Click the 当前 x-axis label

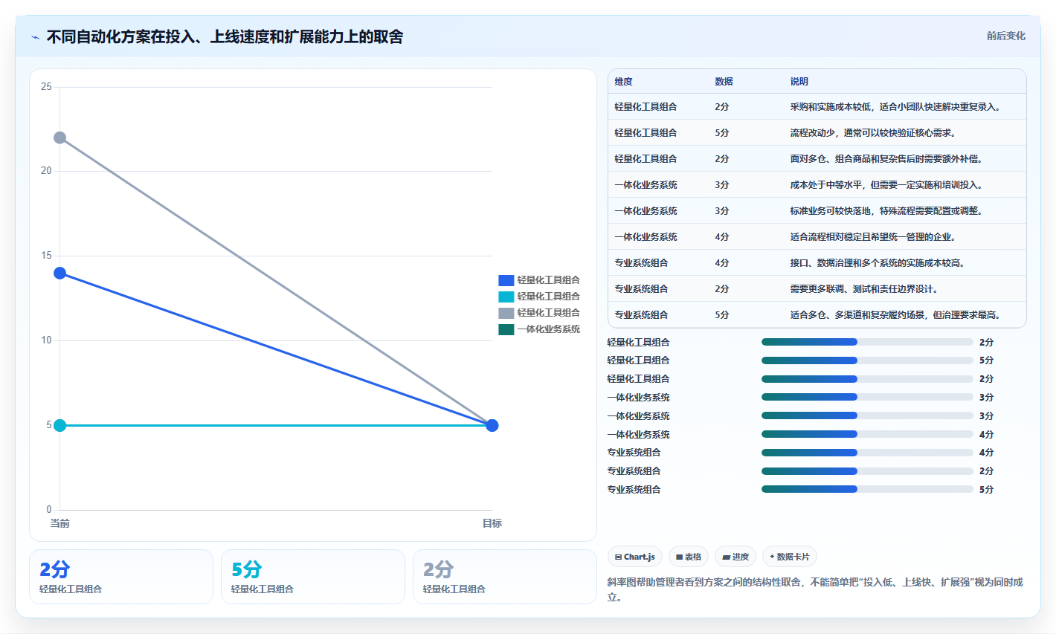point(59,523)
